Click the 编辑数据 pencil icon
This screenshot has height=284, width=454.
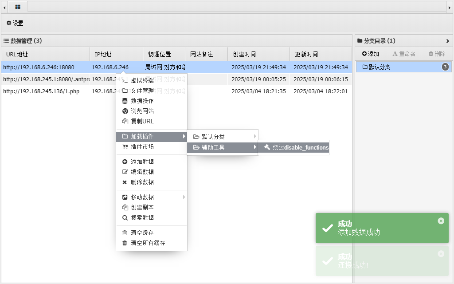coord(125,172)
